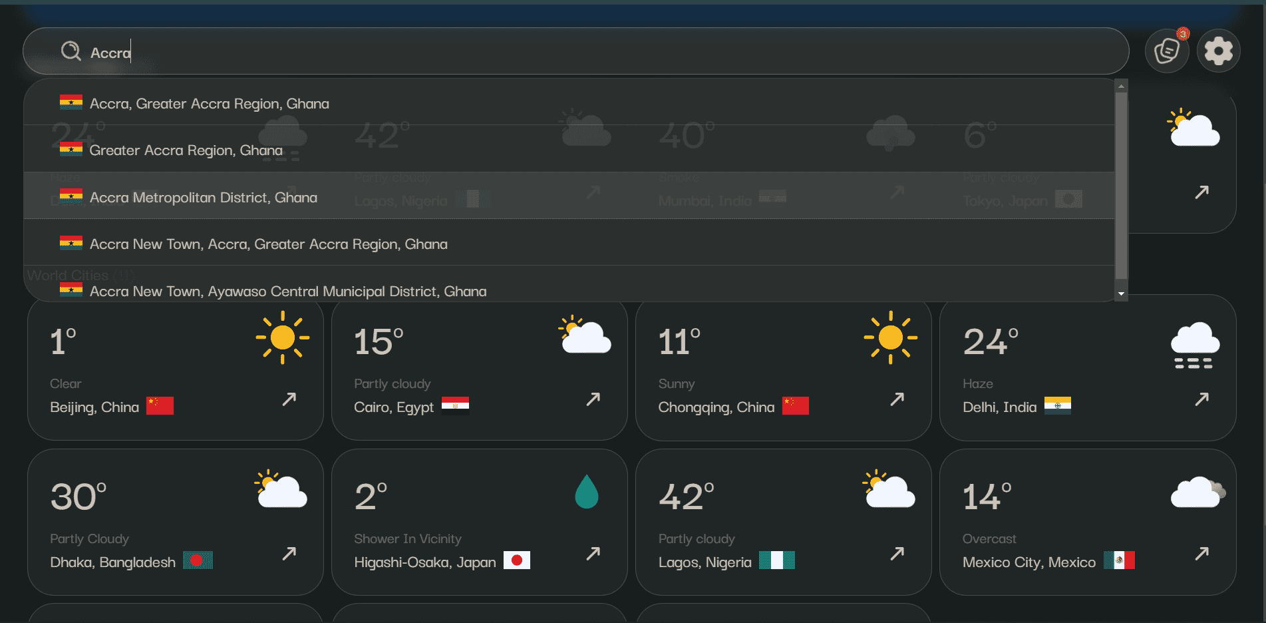Click the suggestion list scrollbar thumb
1266x623 pixels.
pyautogui.click(x=1122, y=185)
